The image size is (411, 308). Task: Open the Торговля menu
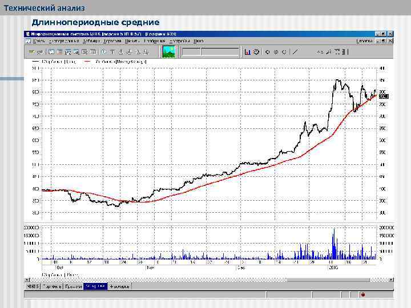112,41
